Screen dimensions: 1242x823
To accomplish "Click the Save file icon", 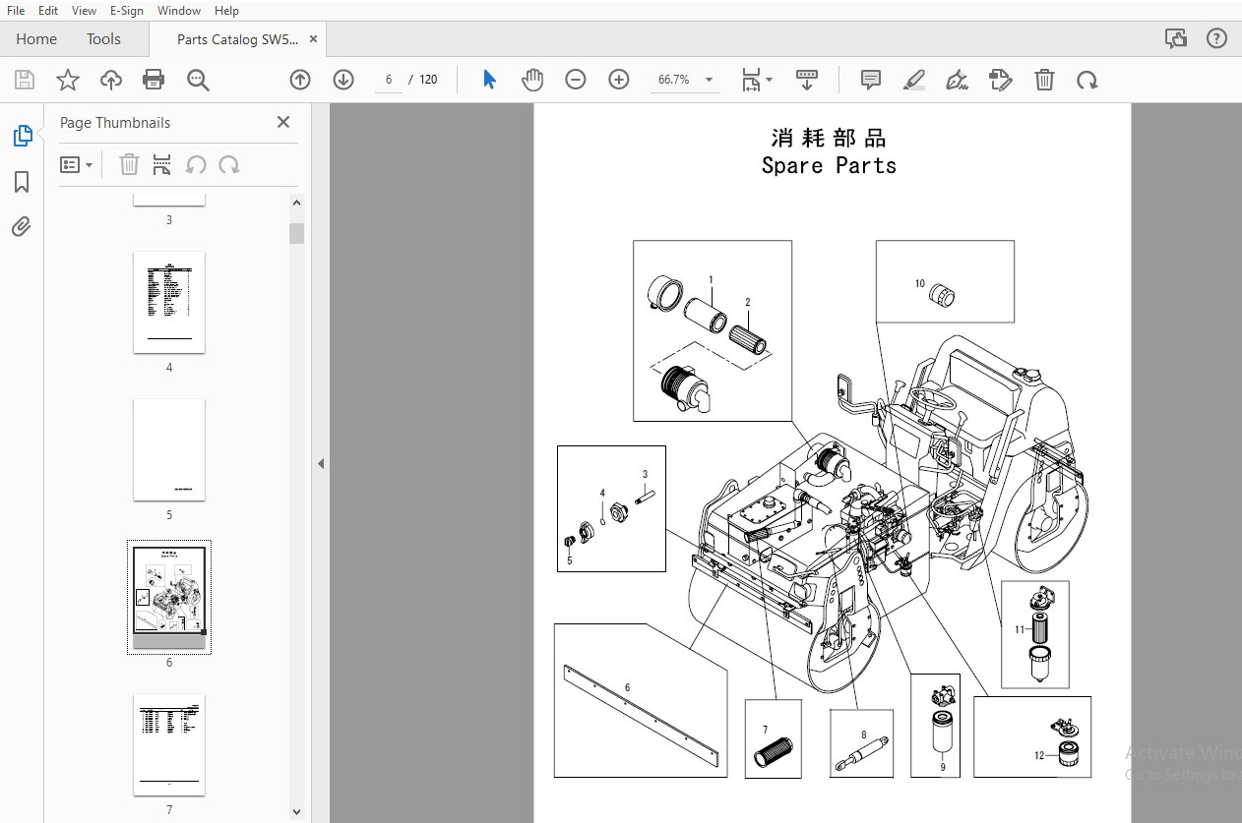I will (x=25, y=80).
